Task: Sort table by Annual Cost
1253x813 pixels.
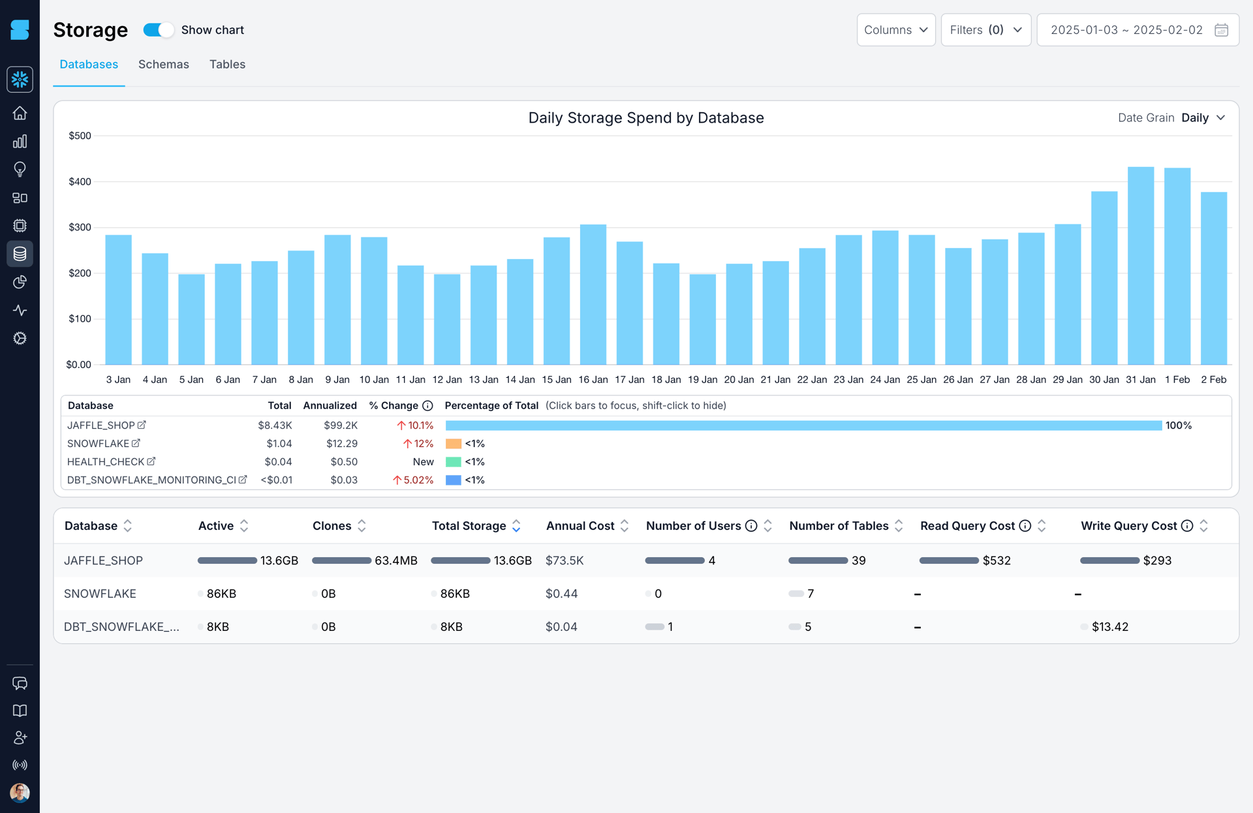Action: click(x=587, y=526)
